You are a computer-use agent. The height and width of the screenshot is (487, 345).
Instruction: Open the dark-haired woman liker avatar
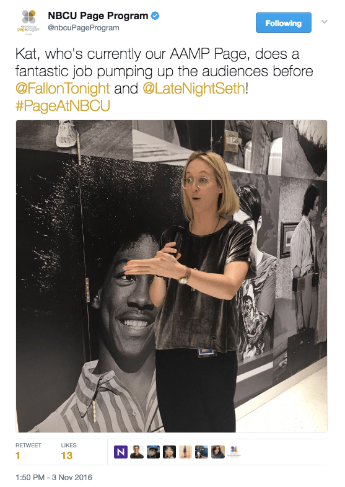pyautogui.click(x=218, y=452)
